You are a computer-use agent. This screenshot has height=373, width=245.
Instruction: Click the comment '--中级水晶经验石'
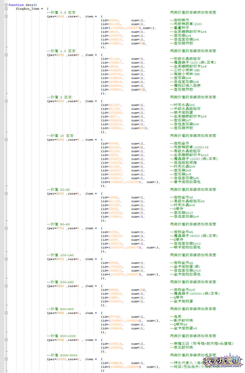tap(185, 109)
